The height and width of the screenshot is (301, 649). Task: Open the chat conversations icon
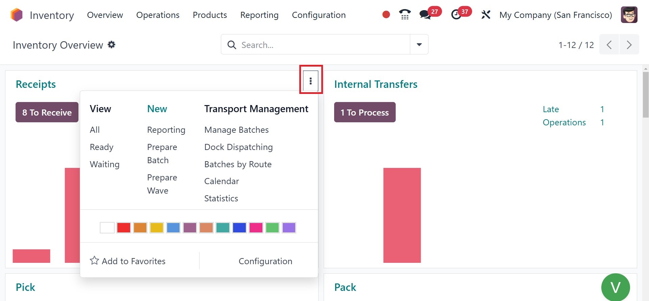coord(425,15)
